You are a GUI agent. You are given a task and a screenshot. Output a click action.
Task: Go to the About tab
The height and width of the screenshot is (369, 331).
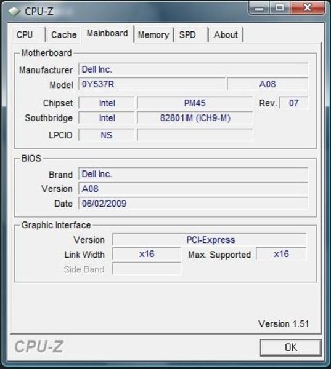coord(226,35)
